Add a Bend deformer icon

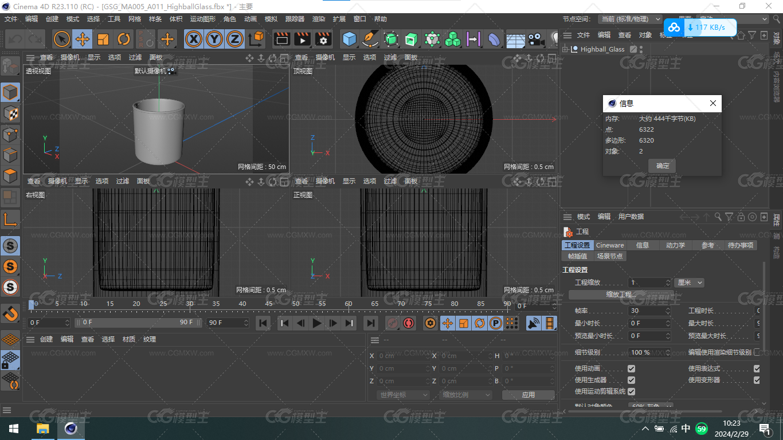[494, 39]
